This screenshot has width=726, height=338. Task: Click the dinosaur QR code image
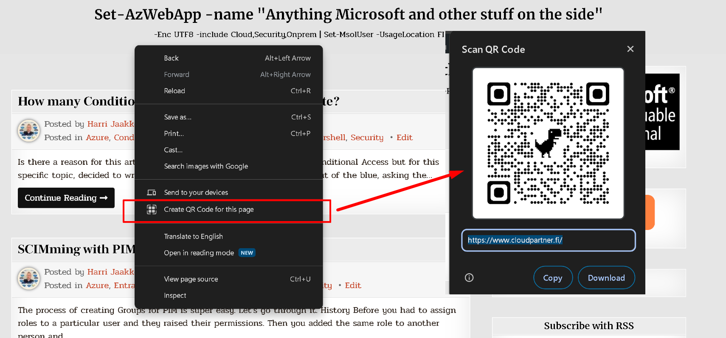[548, 143]
